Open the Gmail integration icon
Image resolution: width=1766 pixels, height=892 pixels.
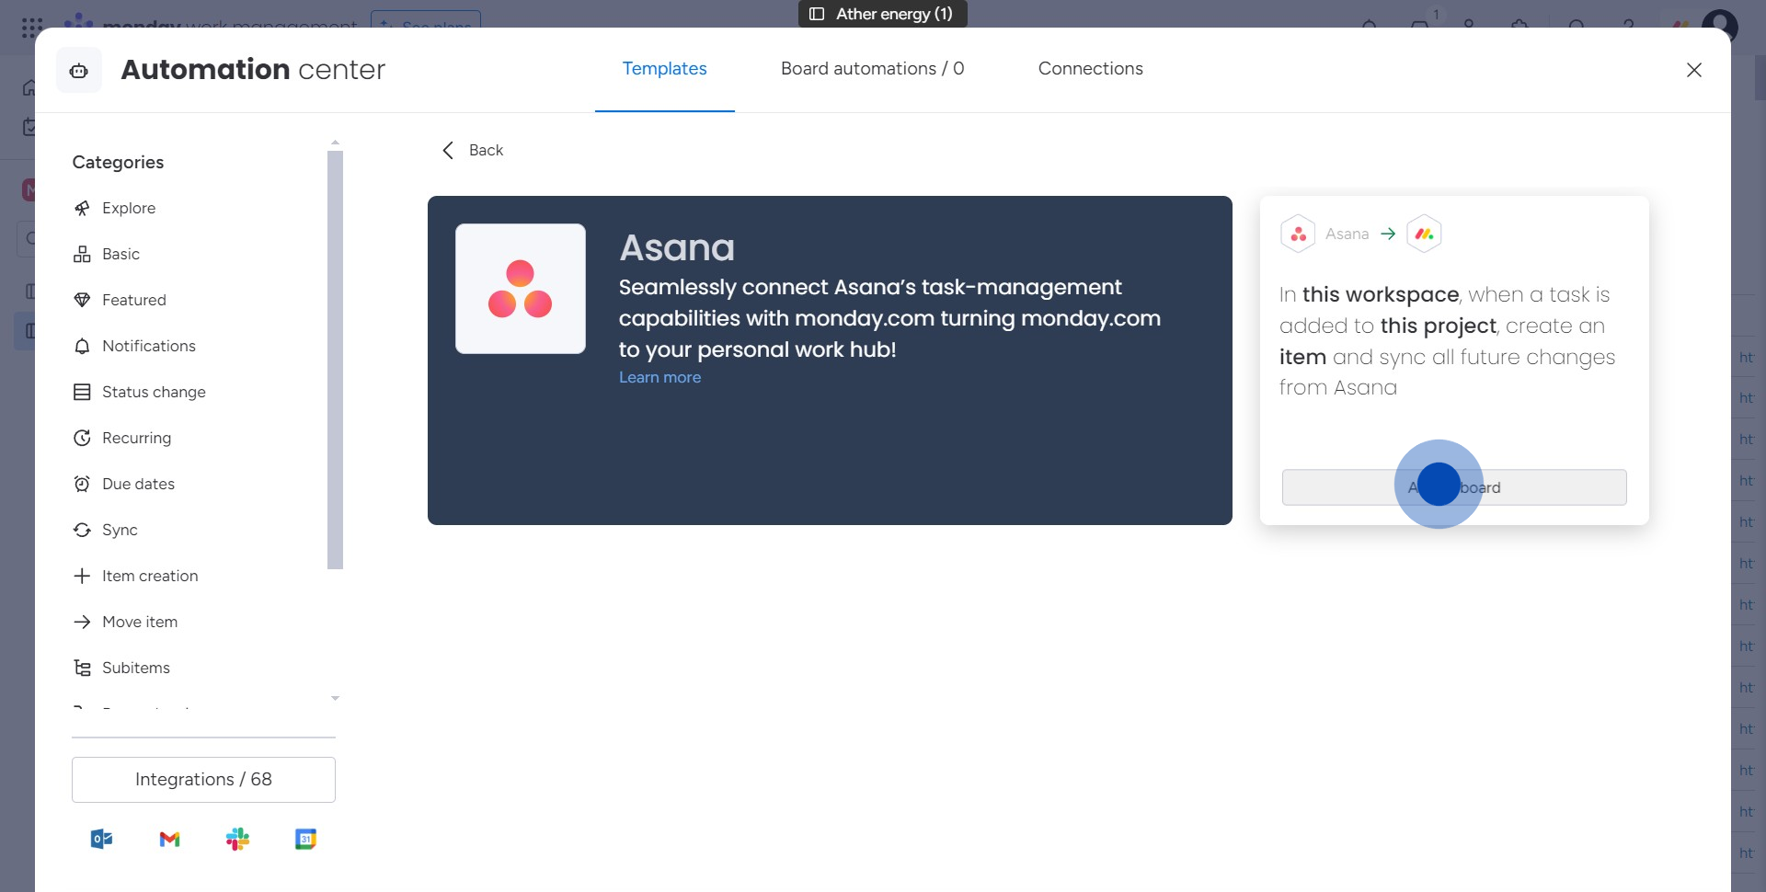(169, 839)
